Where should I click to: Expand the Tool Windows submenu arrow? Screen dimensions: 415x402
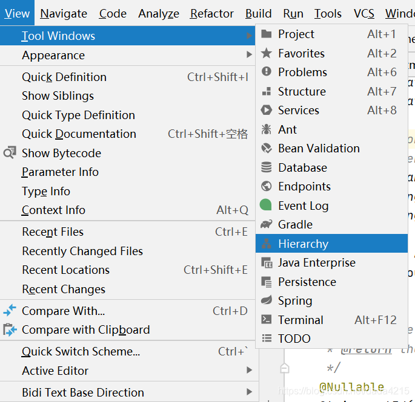point(249,36)
